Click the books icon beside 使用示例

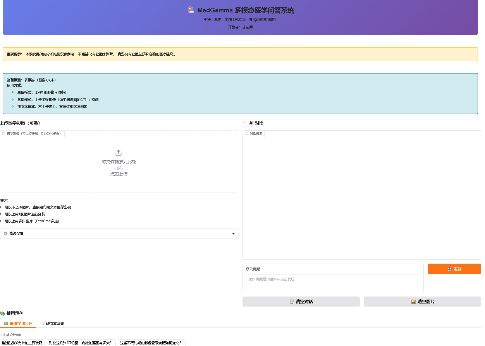(2, 313)
